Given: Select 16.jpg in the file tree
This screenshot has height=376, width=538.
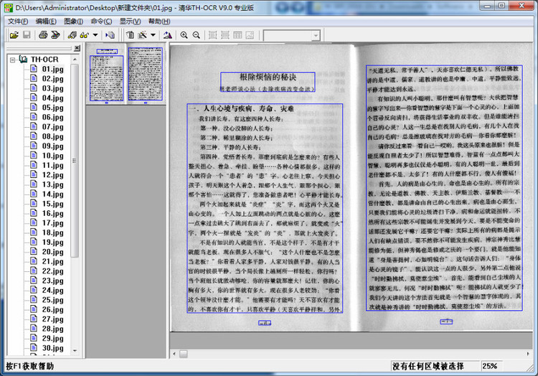Looking at the screenshot, I should (53, 213).
